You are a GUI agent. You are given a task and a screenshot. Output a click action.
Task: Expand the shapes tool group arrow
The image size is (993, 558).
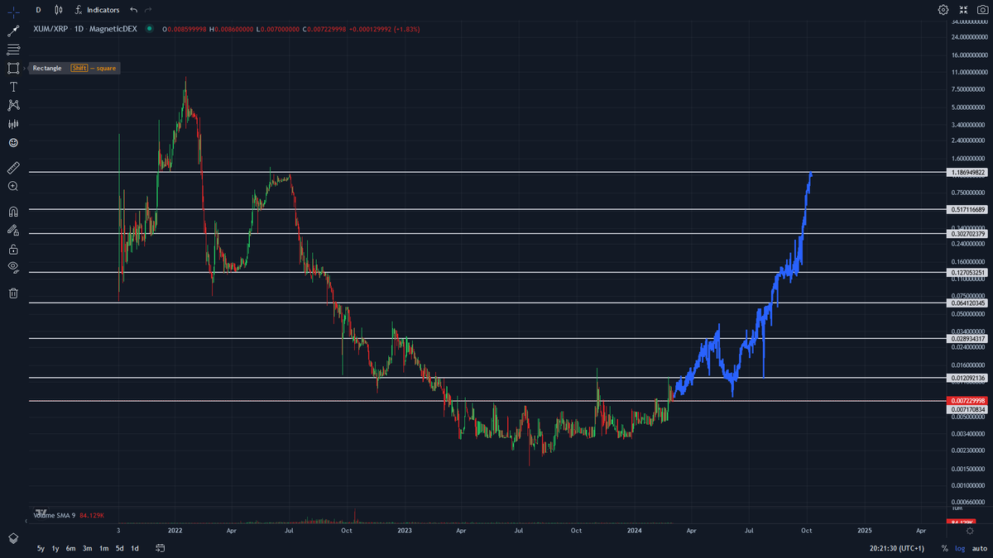coord(24,68)
